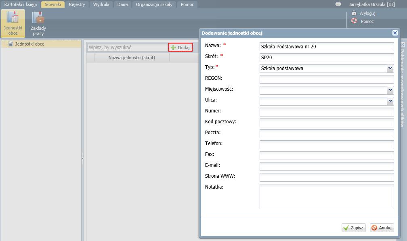Open the Organizacja szkoły tab

154,4
